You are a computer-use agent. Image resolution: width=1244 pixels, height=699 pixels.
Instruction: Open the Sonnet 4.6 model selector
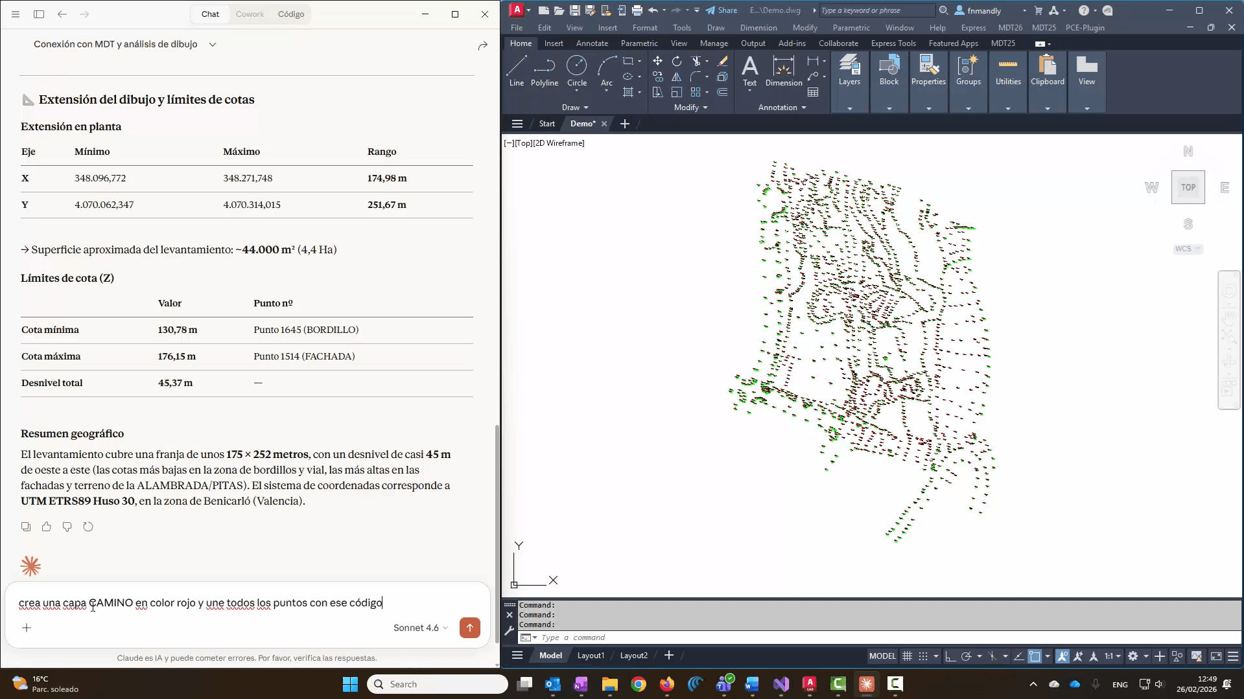(x=421, y=628)
